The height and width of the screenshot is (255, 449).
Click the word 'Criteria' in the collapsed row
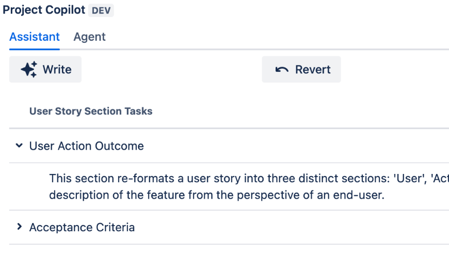coord(115,227)
